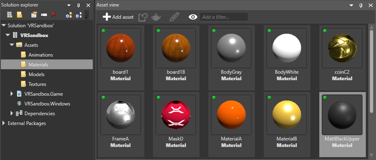Select the board1B material thumbnail
The height and width of the screenshot is (160, 376).
[x=176, y=48]
